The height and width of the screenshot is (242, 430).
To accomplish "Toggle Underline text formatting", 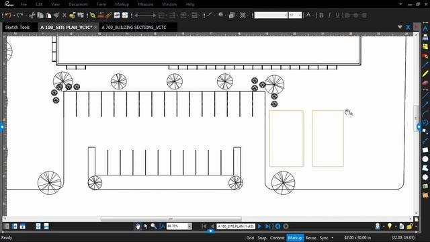I will [x=337, y=15].
